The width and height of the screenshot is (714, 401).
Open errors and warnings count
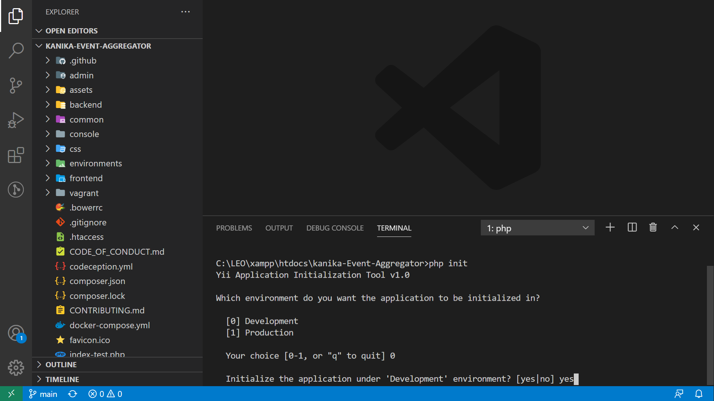(x=105, y=394)
